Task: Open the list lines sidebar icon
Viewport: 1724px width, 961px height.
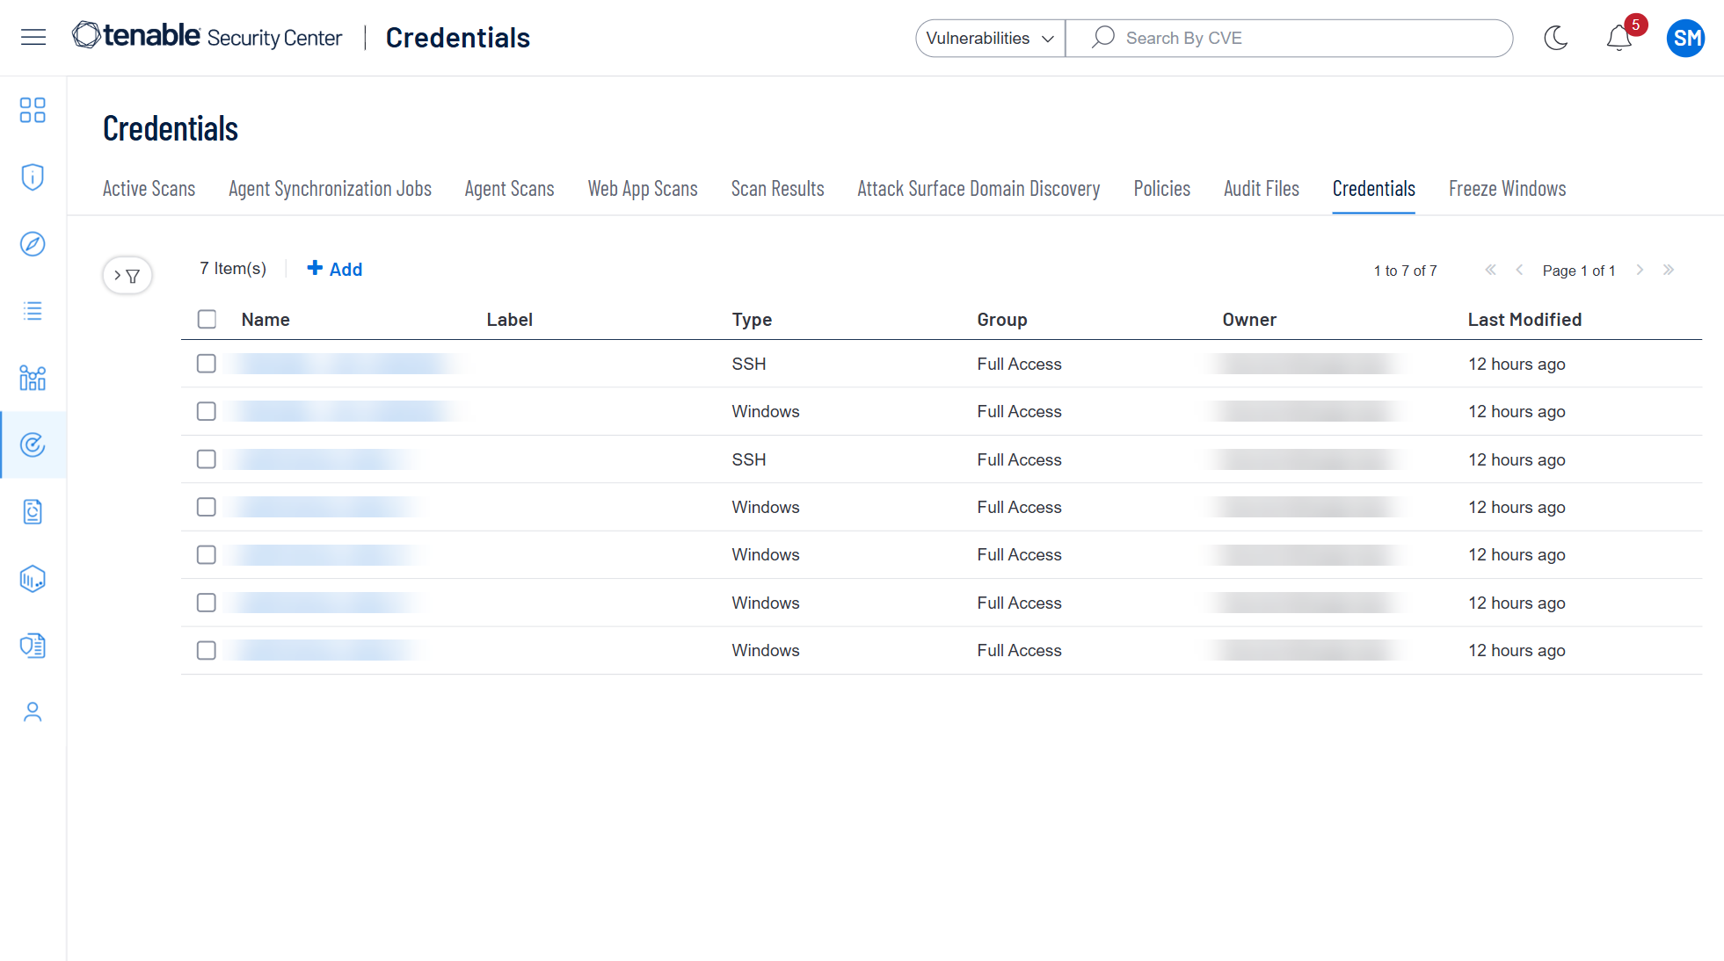Action: pos(33,310)
